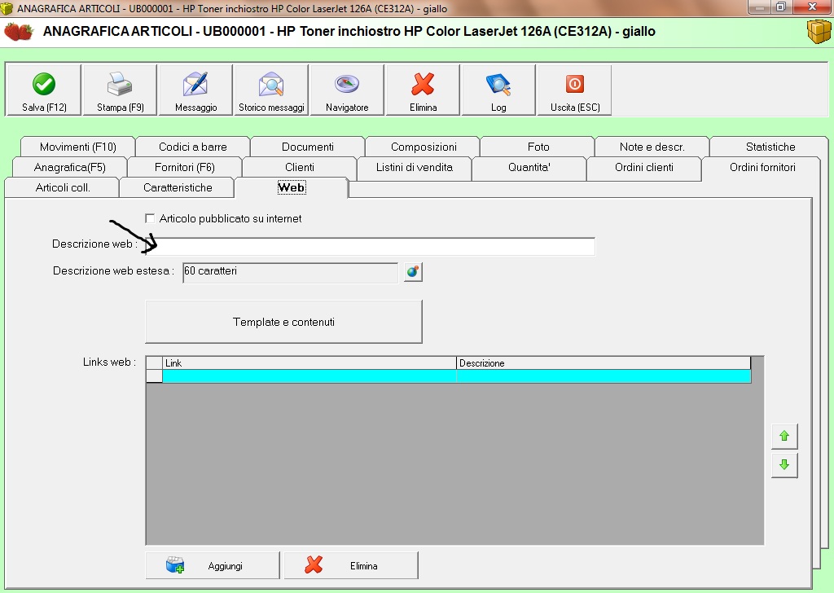Open Template e contenuti
Screen dimensions: 834x593
[283, 322]
